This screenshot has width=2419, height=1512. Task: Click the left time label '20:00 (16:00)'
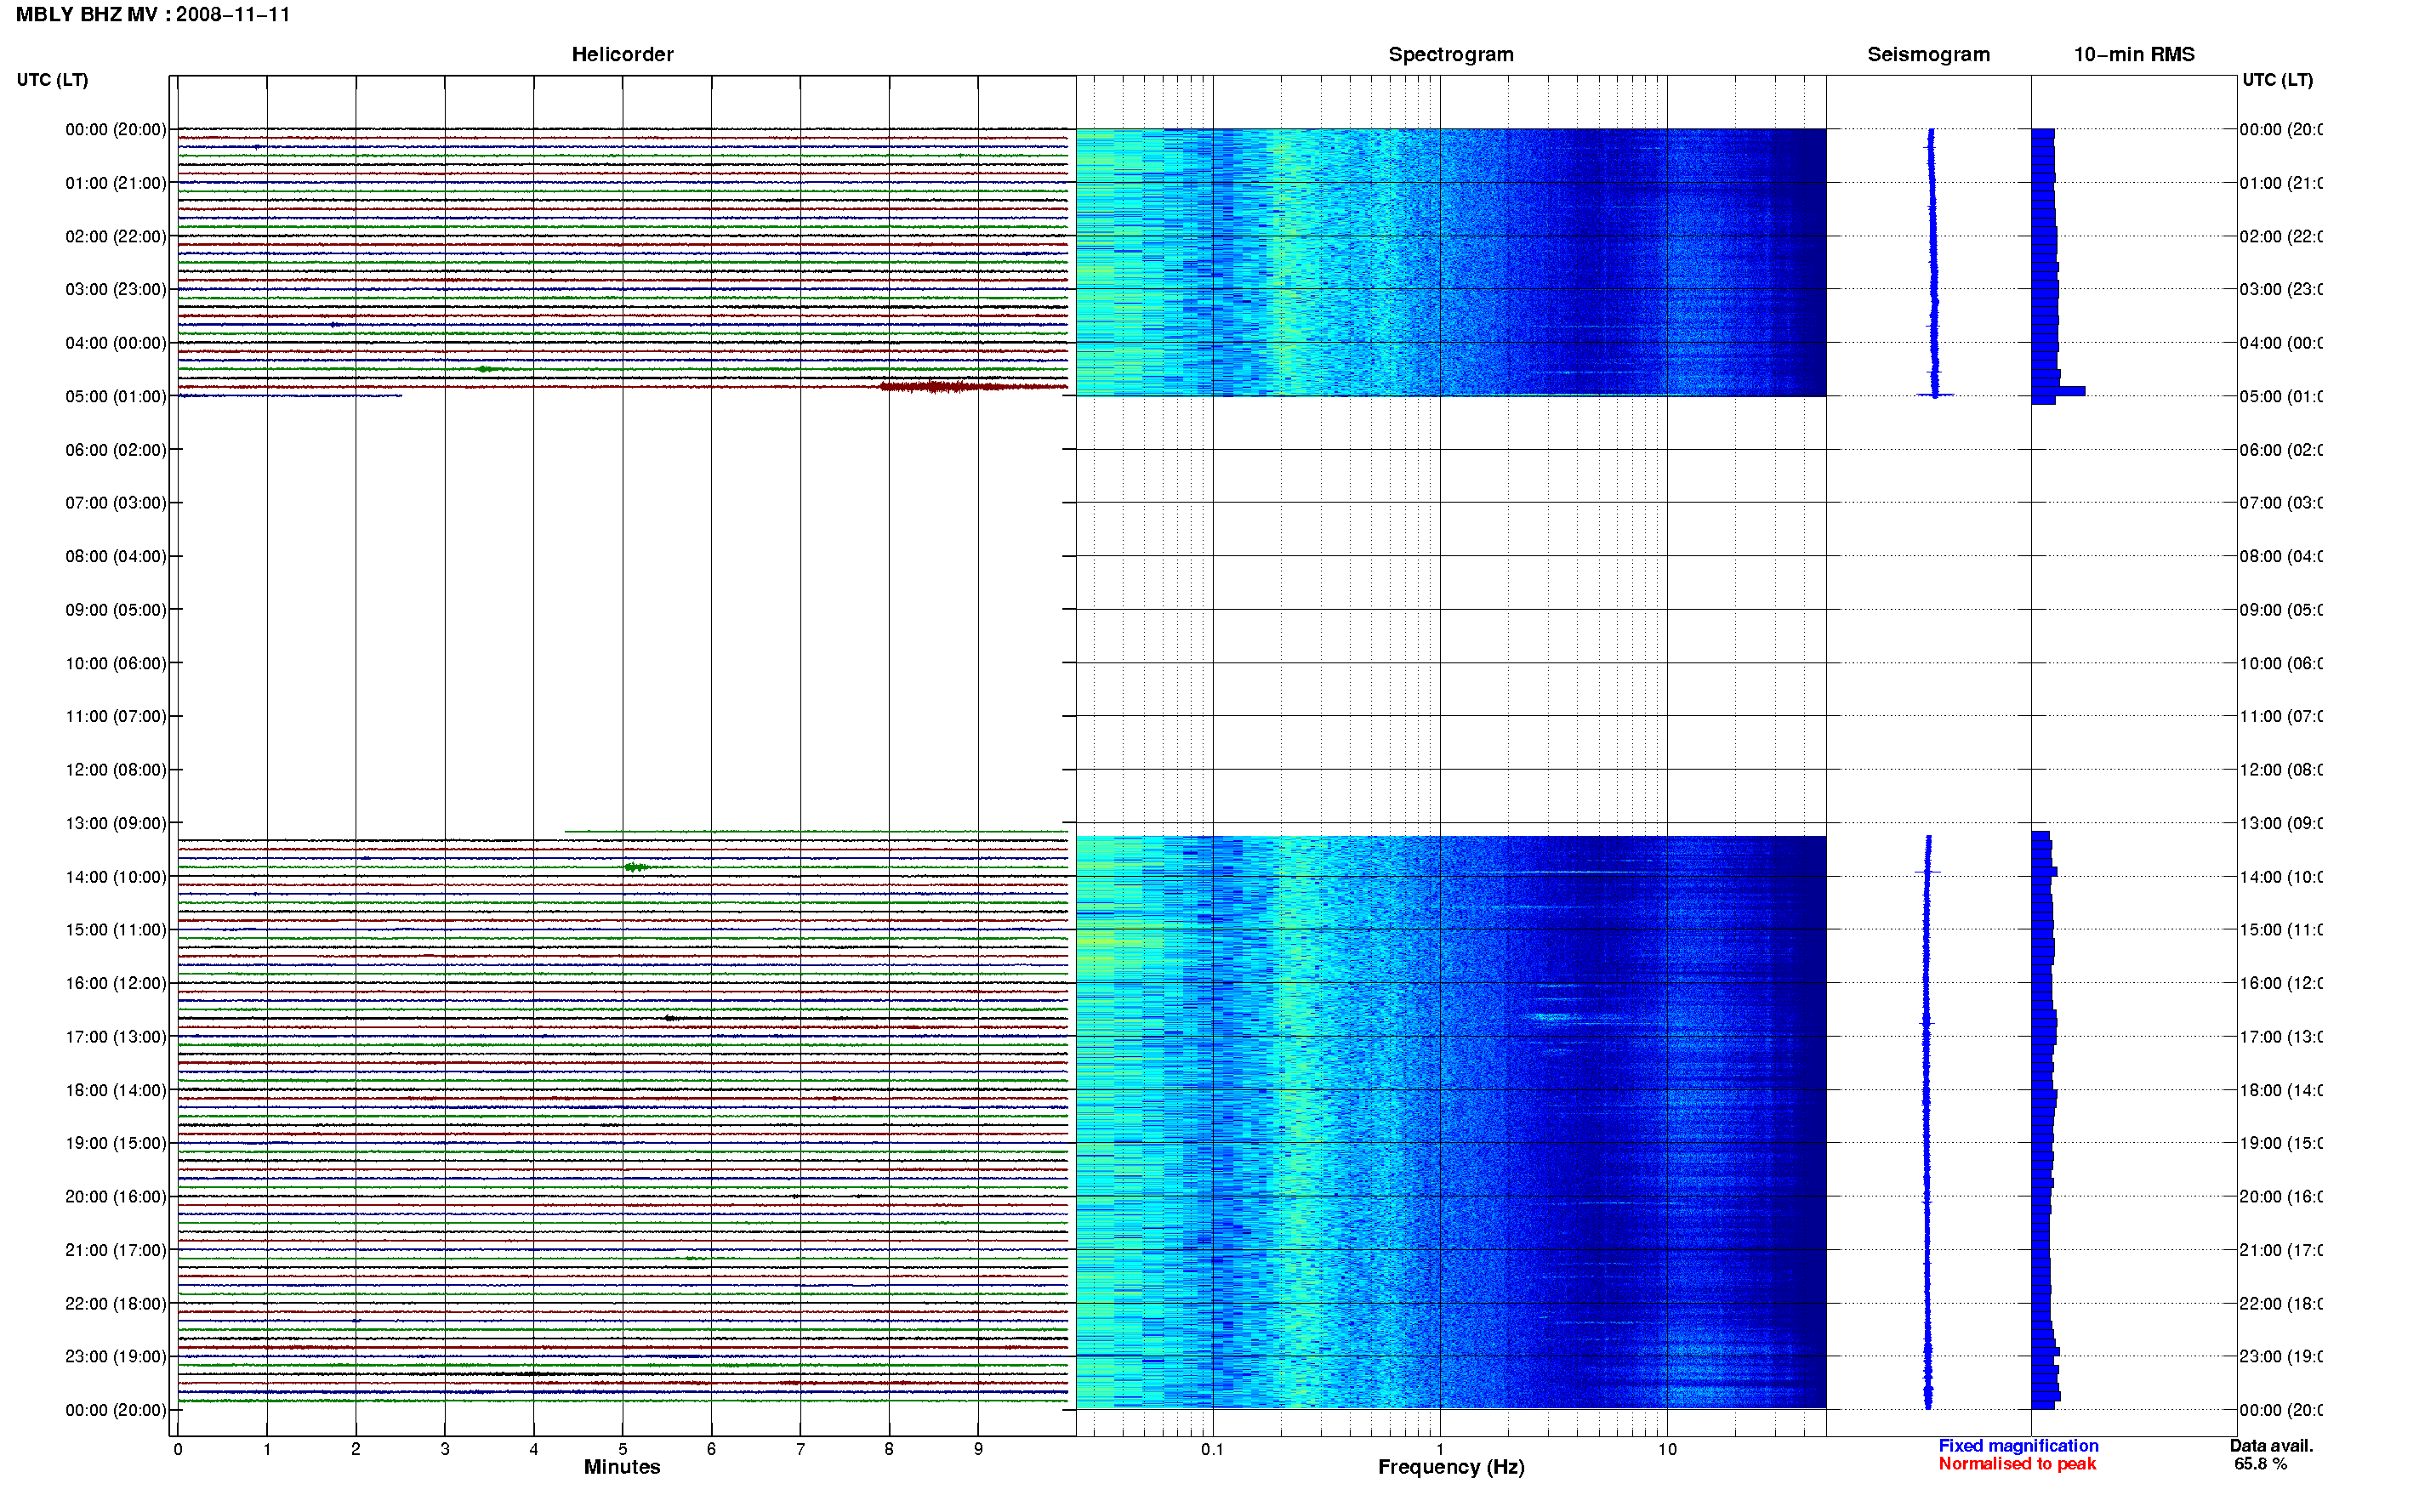tap(116, 1197)
